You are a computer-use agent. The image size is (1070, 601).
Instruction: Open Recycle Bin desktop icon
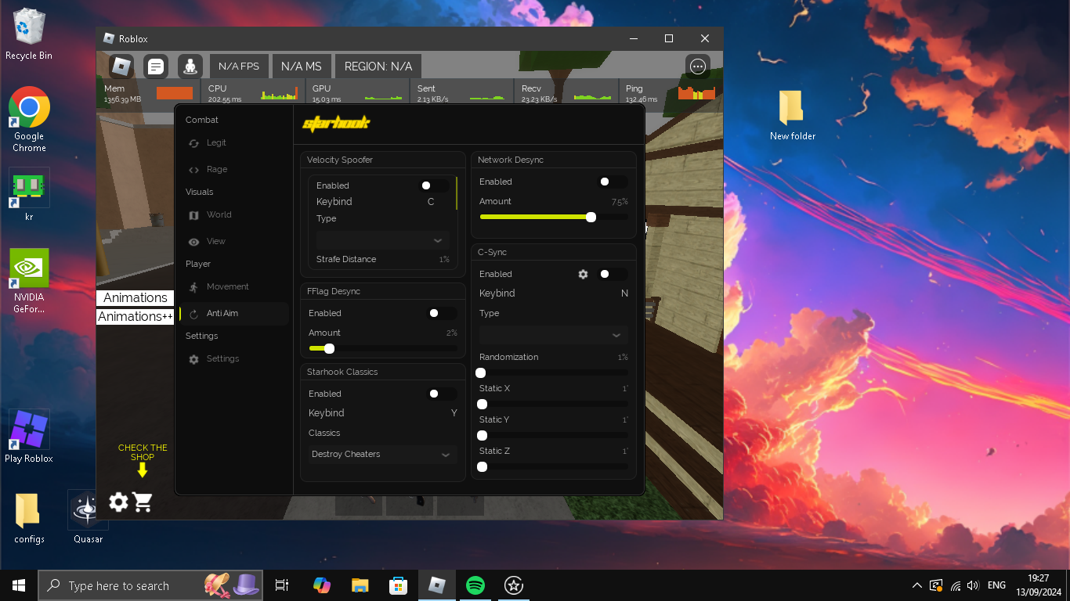click(29, 34)
